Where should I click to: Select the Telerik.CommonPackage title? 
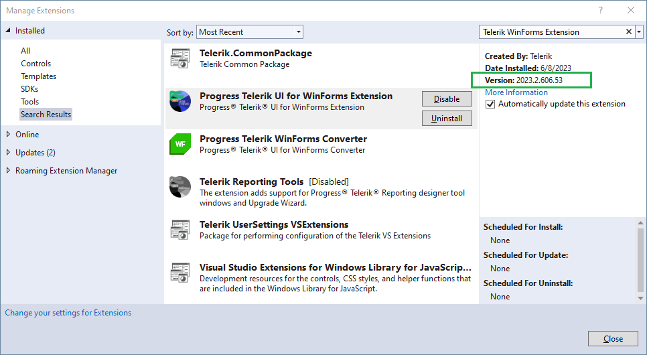tap(256, 54)
